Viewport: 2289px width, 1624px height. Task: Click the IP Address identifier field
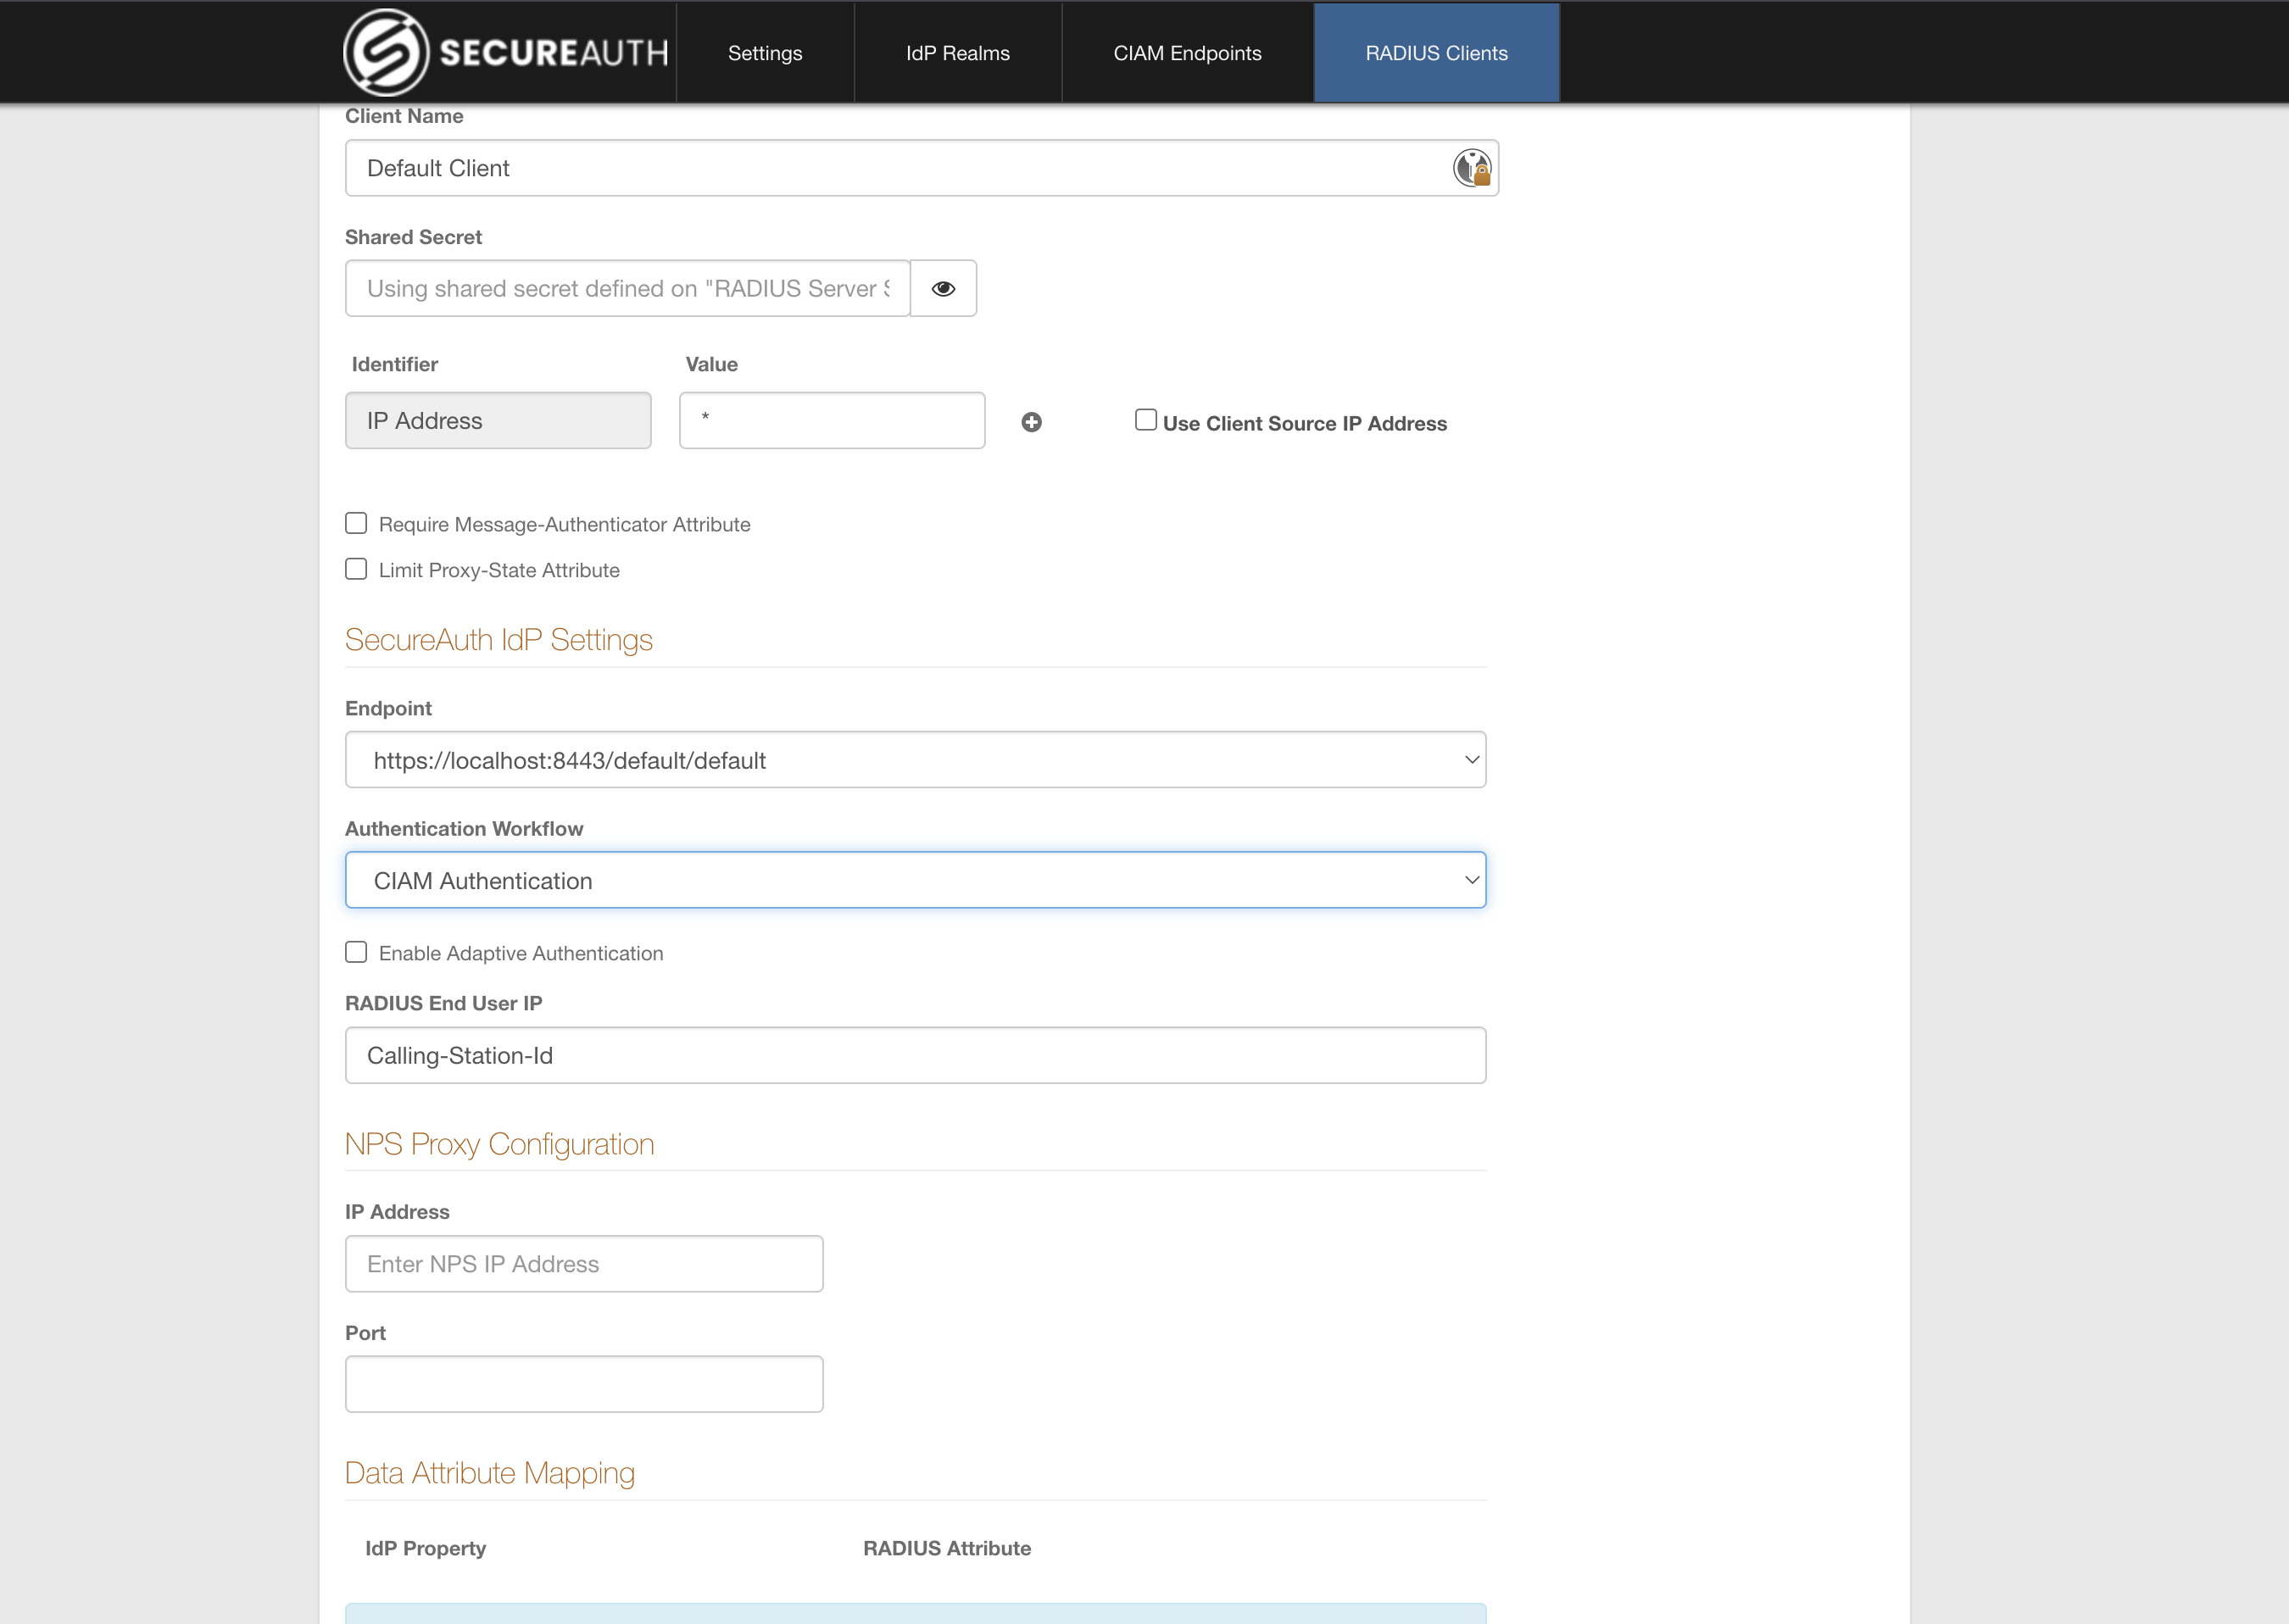pyautogui.click(x=498, y=421)
